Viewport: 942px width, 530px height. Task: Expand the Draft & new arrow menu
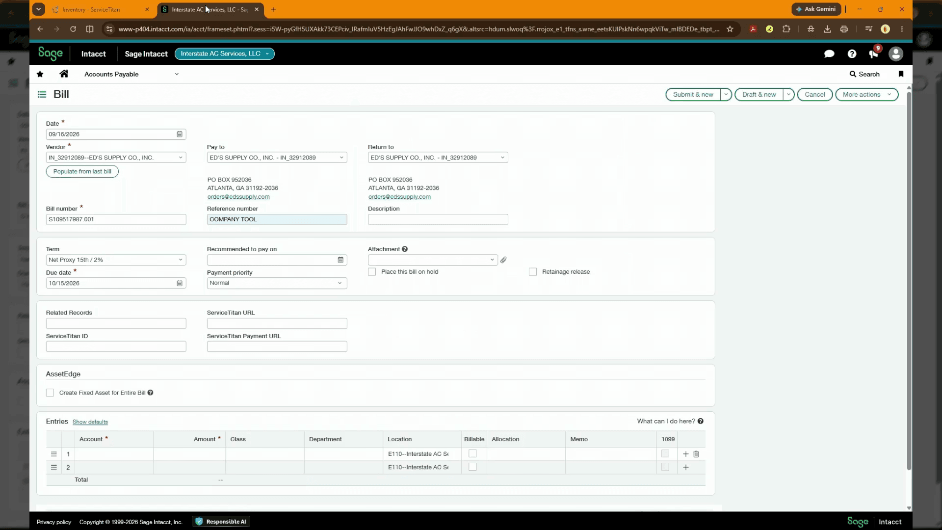pos(788,95)
